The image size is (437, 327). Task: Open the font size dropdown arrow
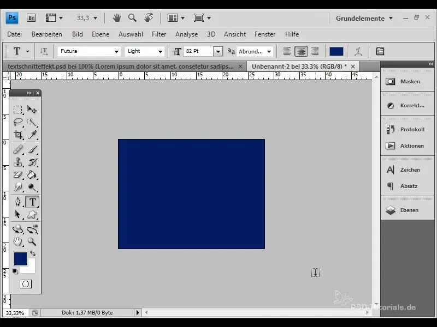[x=218, y=52]
